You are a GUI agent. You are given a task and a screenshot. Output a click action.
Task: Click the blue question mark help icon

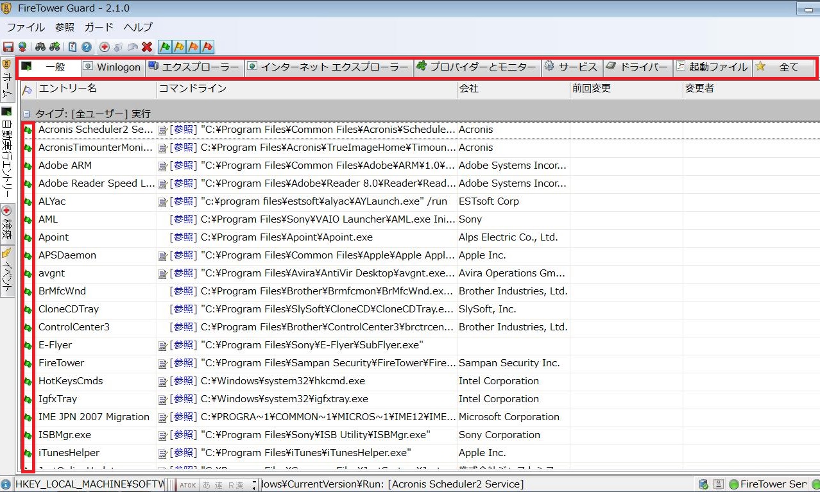point(87,47)
